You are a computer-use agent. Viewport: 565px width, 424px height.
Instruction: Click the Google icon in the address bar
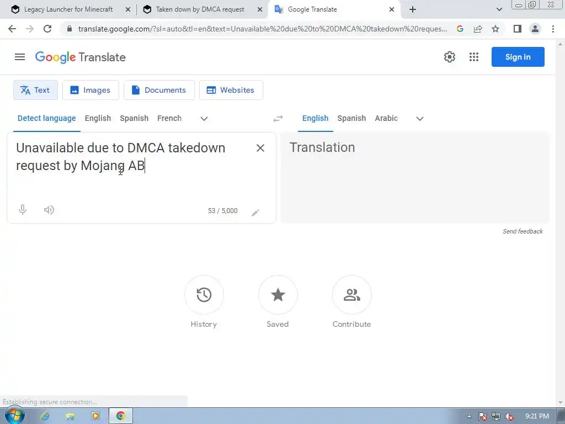460,29
